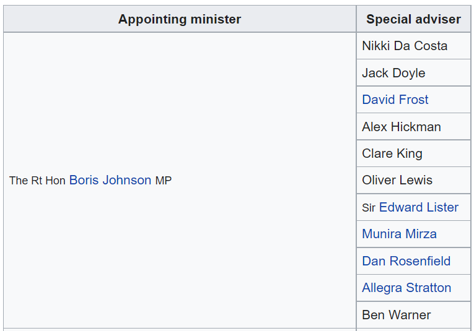Open the Dan Rosenfield link
Viewport: 474px width, 331px height.
(406, 261)
